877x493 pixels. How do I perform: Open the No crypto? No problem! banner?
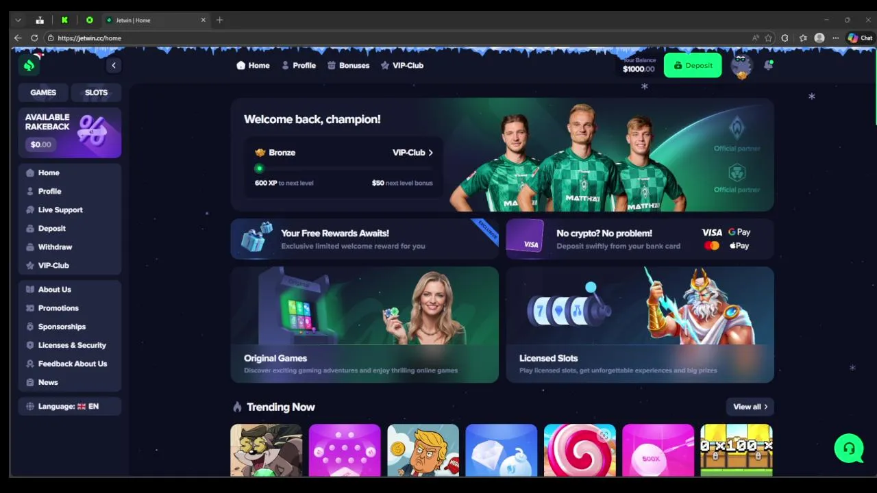click(640, 239)
